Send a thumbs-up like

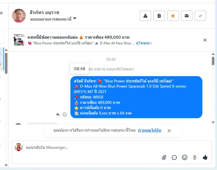tap(205, 157)
